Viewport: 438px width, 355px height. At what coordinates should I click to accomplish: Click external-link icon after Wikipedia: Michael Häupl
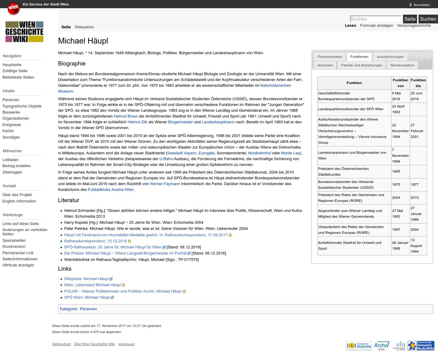111,279
